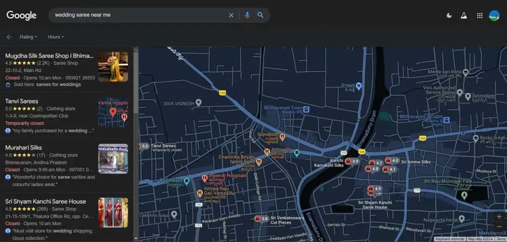Select Sri Amma Silks 4.0 marker
Viewport: 507px width, 242px height.
click(x=392, y=160)
